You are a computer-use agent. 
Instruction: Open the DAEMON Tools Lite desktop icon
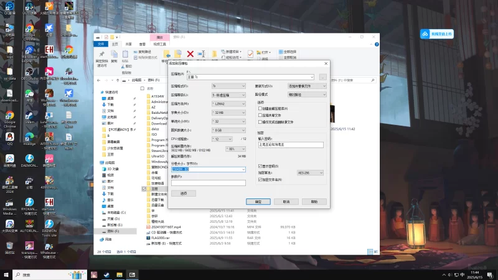[x=49, y=228]
